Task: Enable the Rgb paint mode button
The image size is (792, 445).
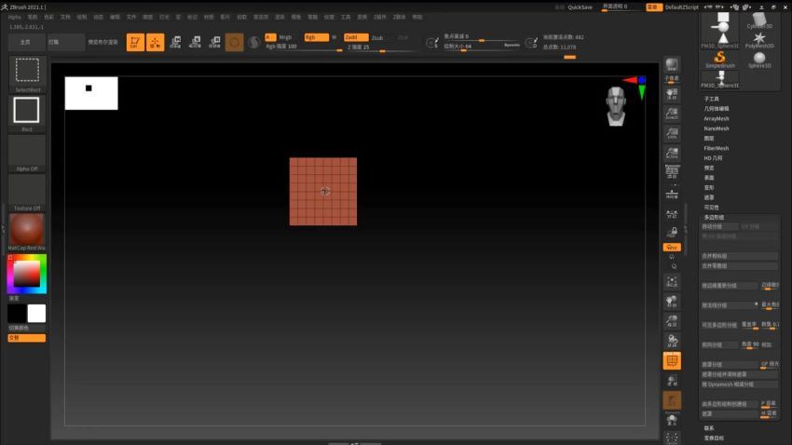Action: point(315,37)
